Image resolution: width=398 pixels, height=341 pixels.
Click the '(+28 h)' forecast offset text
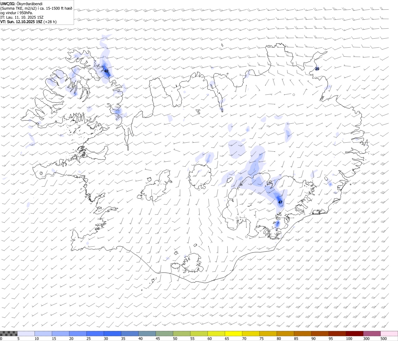click(50, 22)
